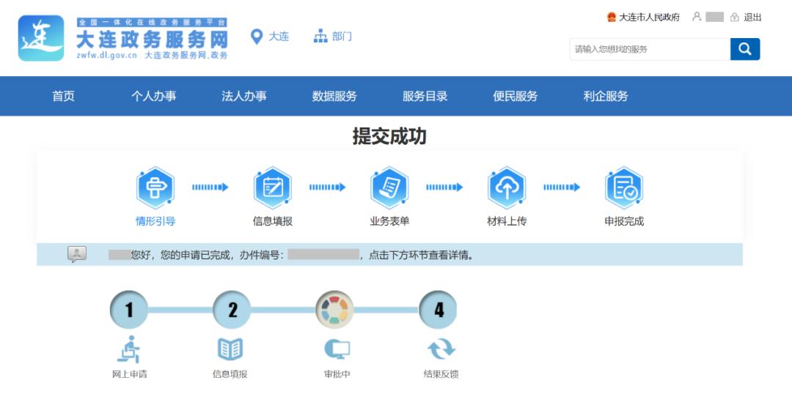Click the organization chart icon beside 部门
Screen dimensions: 792x416
point(320,37)
